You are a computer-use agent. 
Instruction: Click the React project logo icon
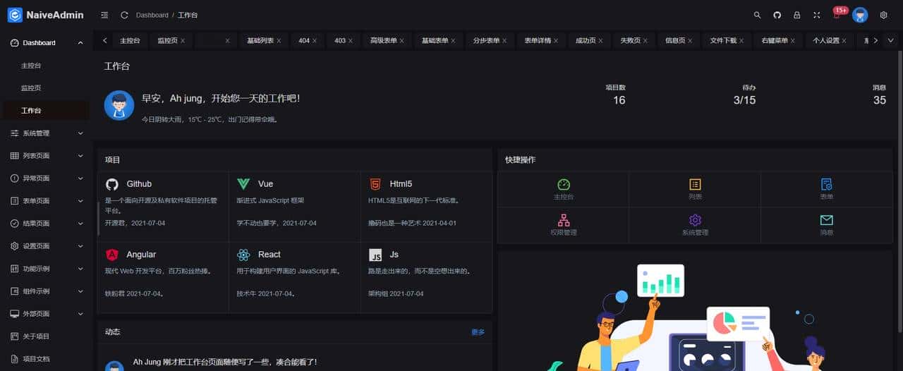[x=243, y=255]
